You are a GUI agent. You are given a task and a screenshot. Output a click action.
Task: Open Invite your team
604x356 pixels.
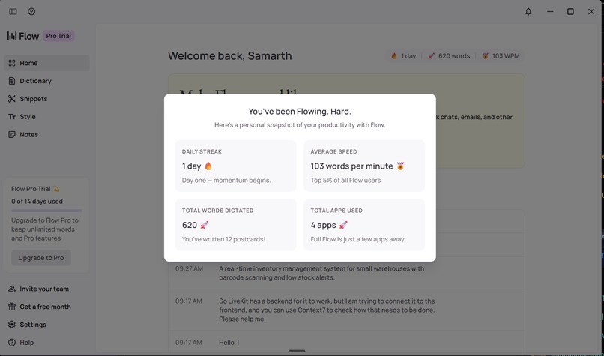coord(44,289)
